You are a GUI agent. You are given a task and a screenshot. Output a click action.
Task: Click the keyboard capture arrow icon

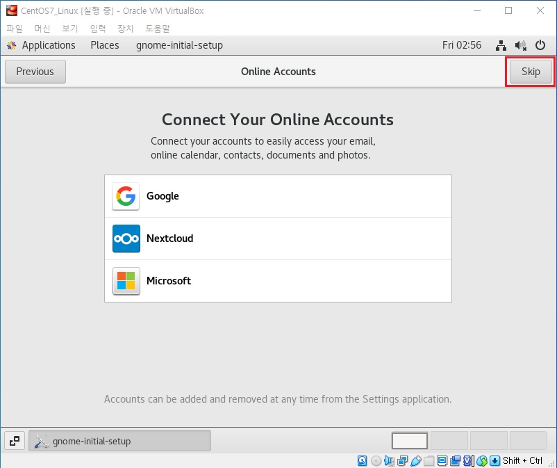(x=494, y=461)
